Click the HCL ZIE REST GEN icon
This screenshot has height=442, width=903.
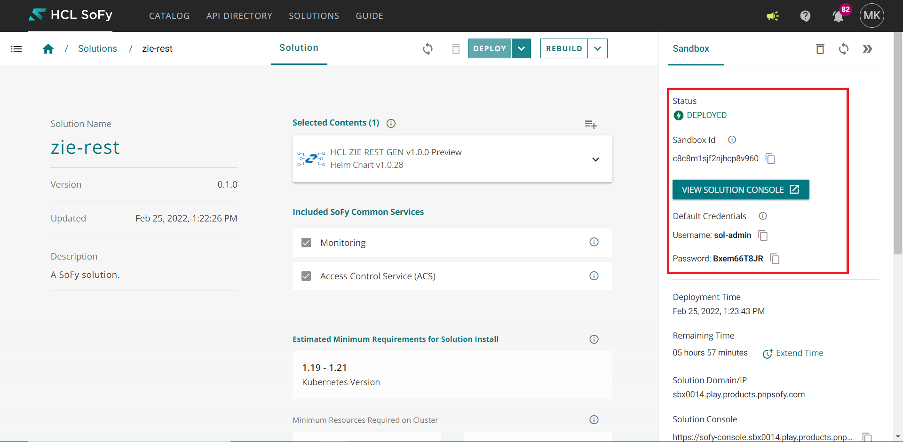pos(311,159)
